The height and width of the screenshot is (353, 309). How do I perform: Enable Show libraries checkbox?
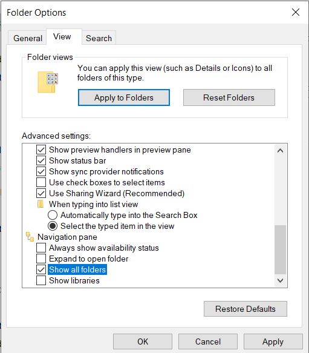tap(41, 280)
